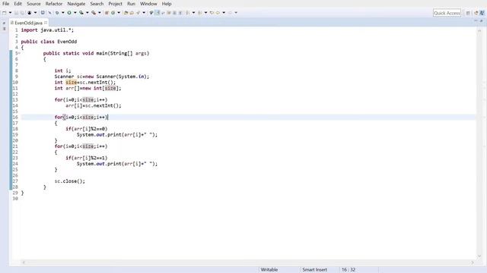Click the Coverage run icon
This screenshot has width=487, height=273.
click(81, 13)
